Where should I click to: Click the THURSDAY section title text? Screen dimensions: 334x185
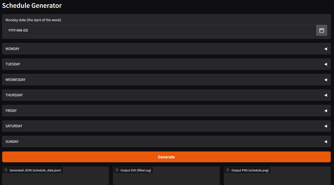[x=14, y=95]
